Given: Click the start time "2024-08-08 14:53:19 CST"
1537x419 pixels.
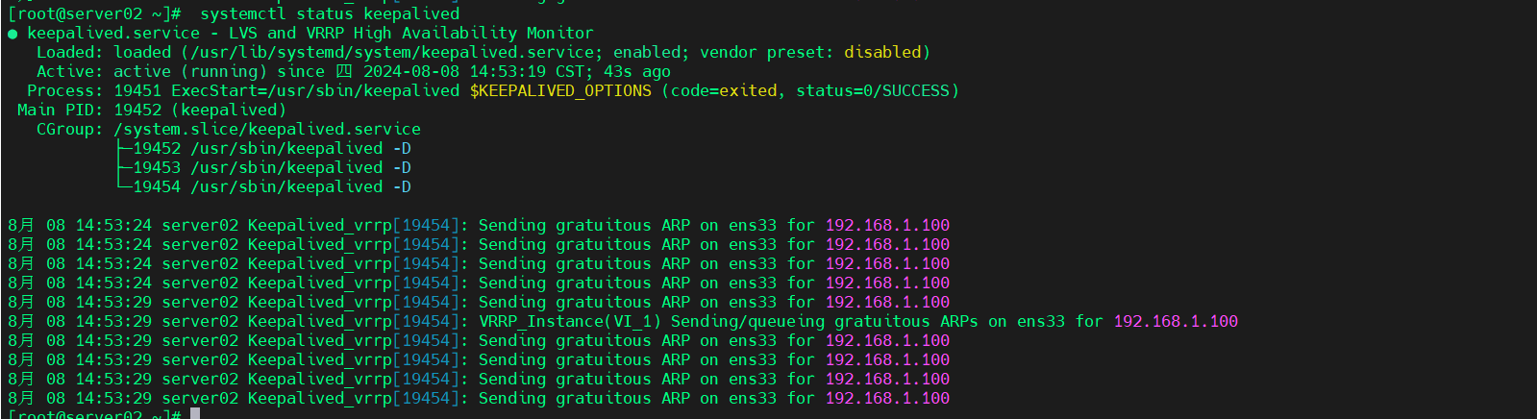Looking at the screenshot, I should point(474,71).
